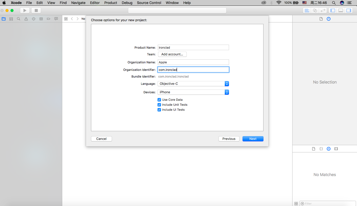The image size is (357, 206).
Task: Go back with the jump bar arrow
Action: pyautogui.click(x=72, y=19)
